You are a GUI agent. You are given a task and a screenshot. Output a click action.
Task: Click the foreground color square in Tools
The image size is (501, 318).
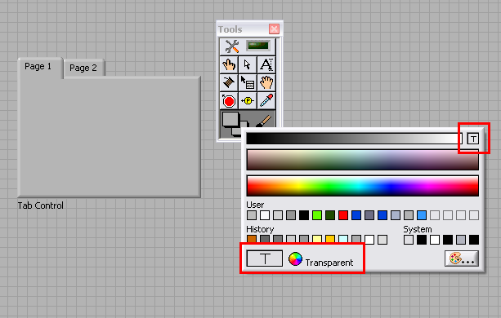(230, 120)
